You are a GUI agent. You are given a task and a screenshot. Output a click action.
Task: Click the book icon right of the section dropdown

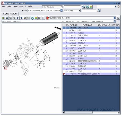click(x=118, y=18)
